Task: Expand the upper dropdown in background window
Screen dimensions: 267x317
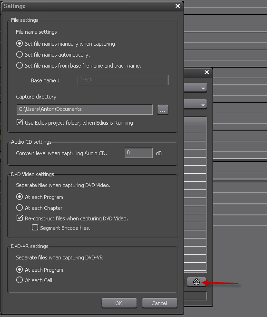Action: [x=196, y=88]
